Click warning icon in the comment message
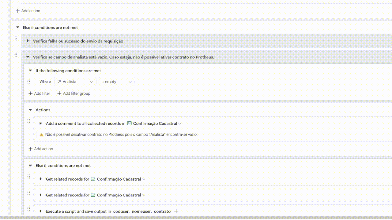The image size is (392, 220). click(x=42, y=134)
